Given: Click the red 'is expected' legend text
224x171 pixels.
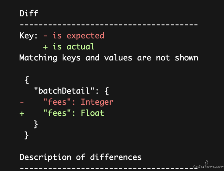Looking at the screenshot, I should (78, 36).
